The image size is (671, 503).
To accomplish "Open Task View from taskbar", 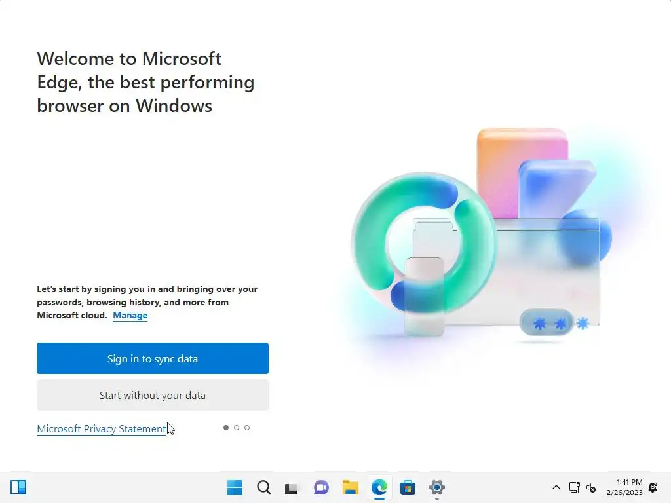I will coord(291,487).
